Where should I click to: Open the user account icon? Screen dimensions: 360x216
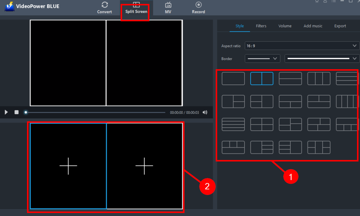[x=325, y=2]
